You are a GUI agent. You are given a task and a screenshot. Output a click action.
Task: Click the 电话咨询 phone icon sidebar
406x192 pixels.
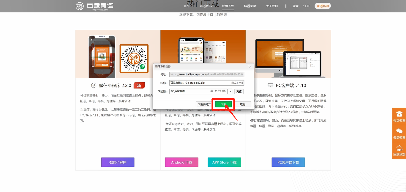[x=399, y=116]
